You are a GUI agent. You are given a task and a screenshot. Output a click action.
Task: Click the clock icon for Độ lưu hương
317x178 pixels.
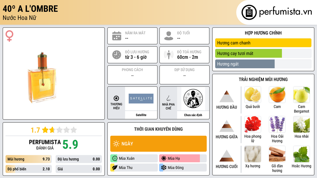[117, 55]
